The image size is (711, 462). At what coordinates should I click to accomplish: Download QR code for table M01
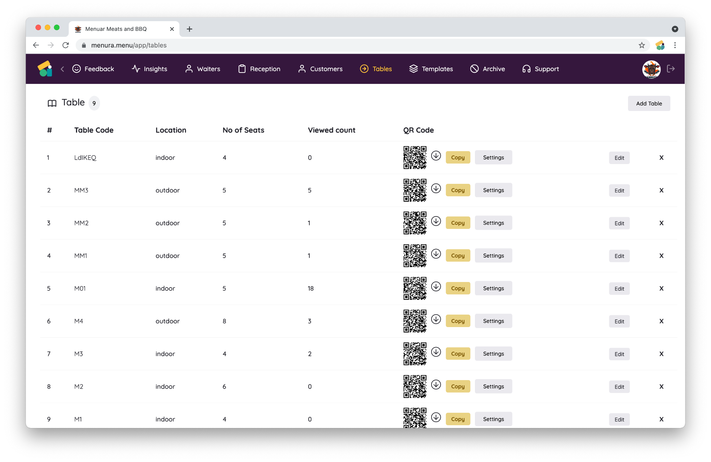[x=436, y=286]
